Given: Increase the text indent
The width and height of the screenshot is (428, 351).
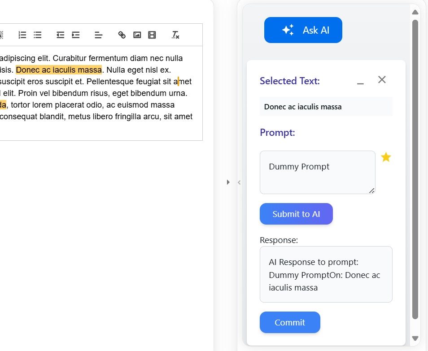Looking at the screenshot, I should 76,35.
